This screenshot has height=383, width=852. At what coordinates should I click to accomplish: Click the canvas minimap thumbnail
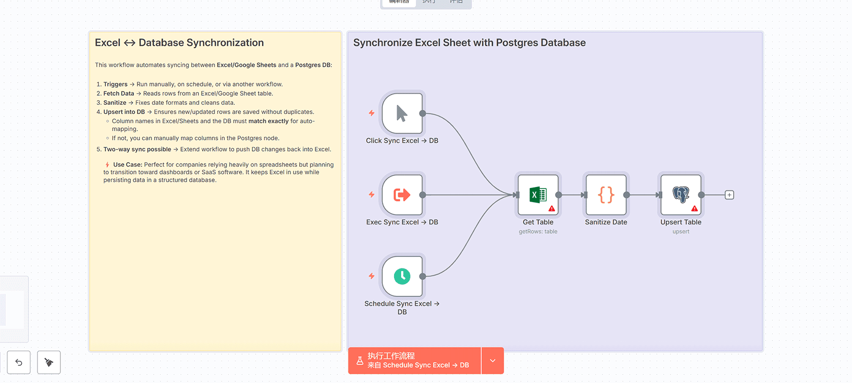[13, 309]
